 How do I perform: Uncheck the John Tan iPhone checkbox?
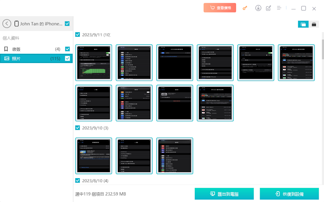[67, 23]
